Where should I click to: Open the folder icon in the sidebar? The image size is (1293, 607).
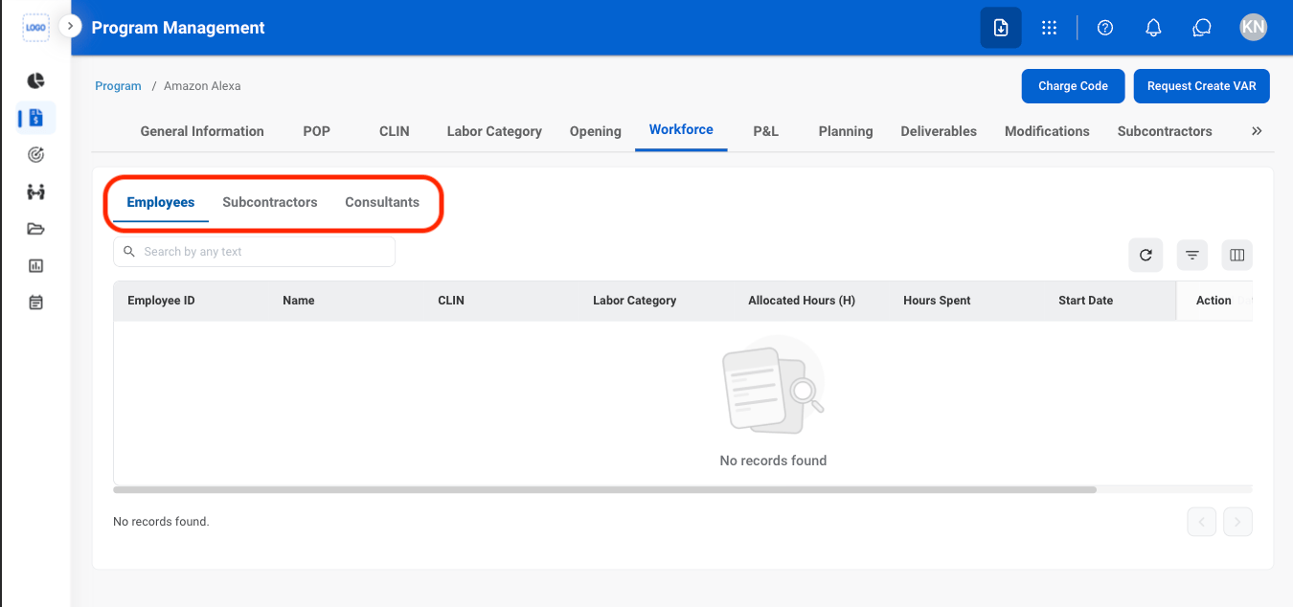click(35, 229)
